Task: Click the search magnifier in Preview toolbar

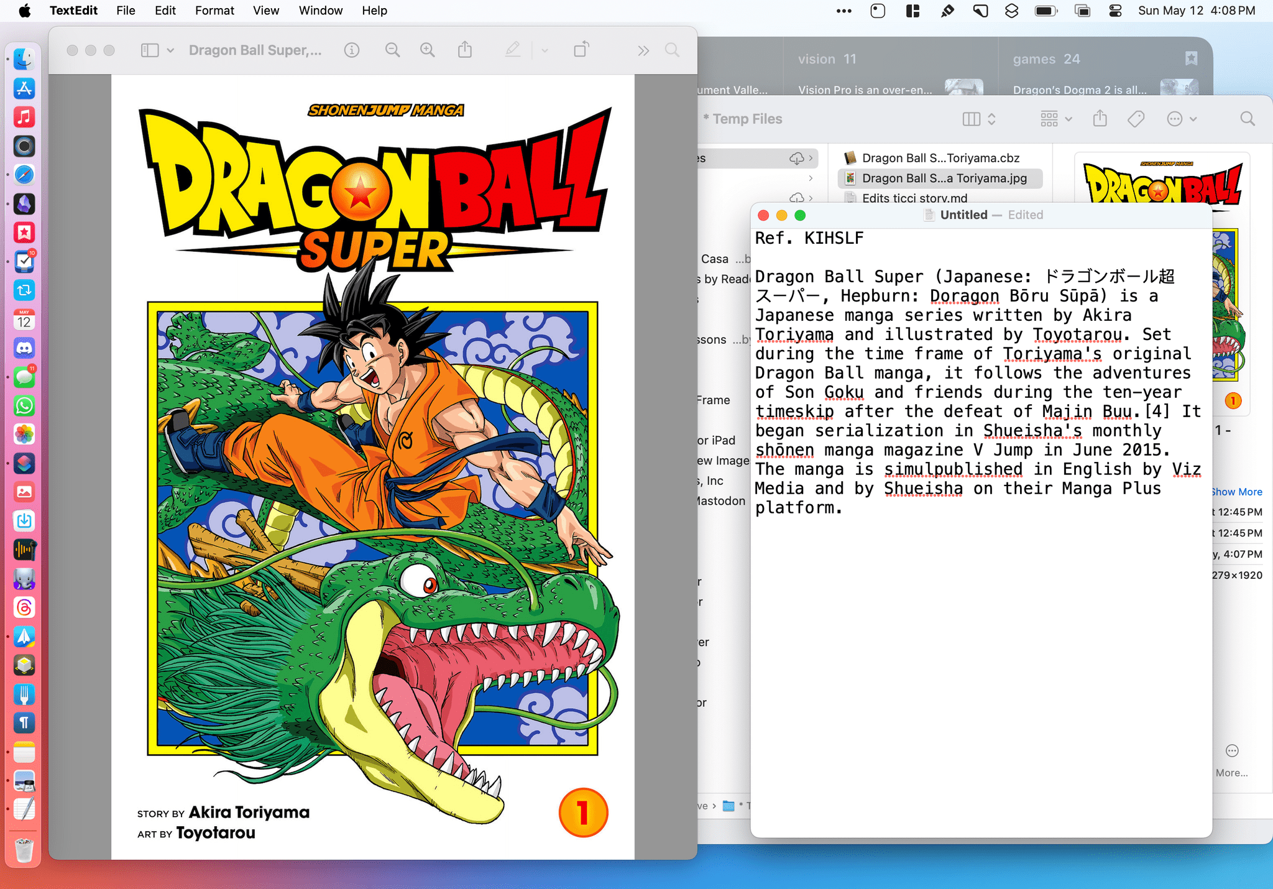Action: (x=672, y=50)
